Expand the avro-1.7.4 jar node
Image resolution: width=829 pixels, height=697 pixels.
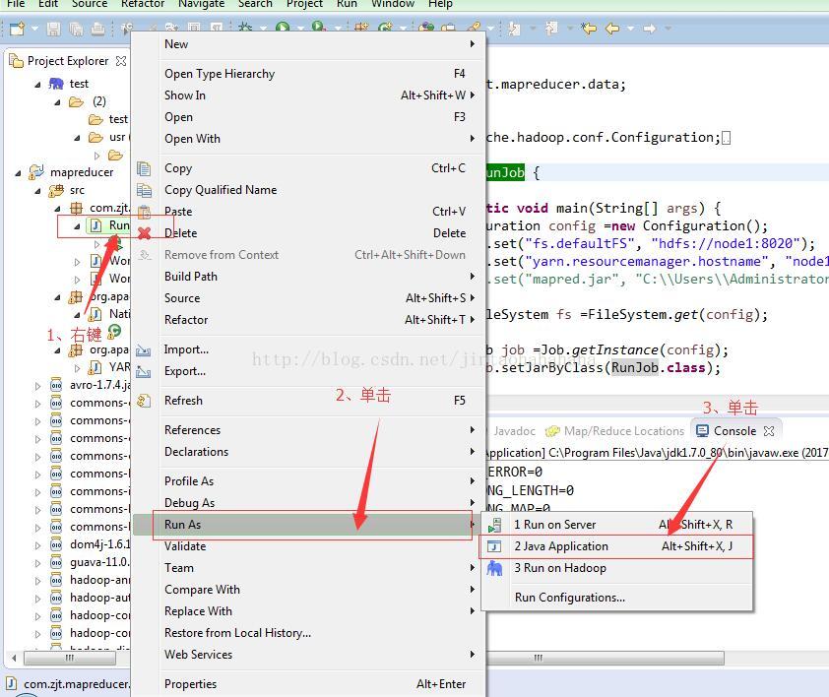click(x=37, y=386)
